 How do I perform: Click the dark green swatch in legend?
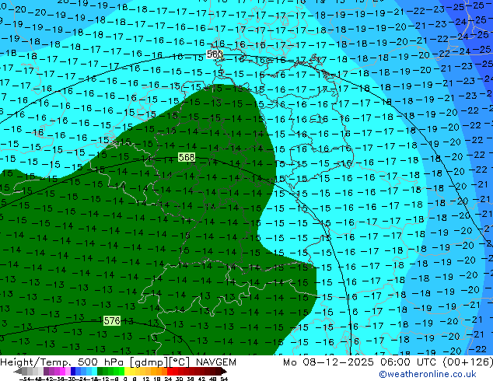pyautogui.click(x=100, y=371)
